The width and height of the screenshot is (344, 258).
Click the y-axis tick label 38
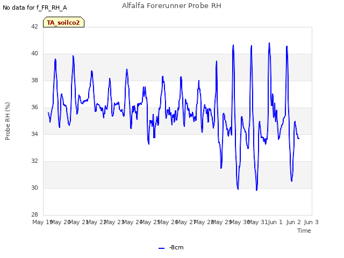(34, 80)
